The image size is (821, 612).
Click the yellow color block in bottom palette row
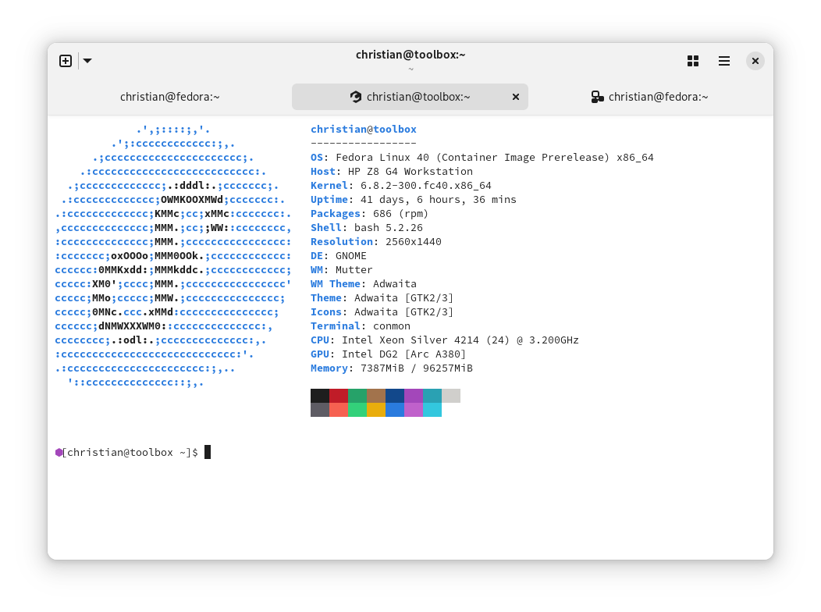376,410
